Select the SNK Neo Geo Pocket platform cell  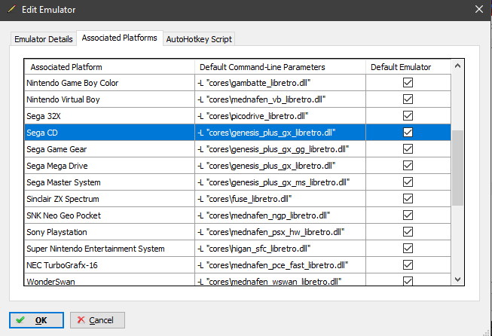109,215
